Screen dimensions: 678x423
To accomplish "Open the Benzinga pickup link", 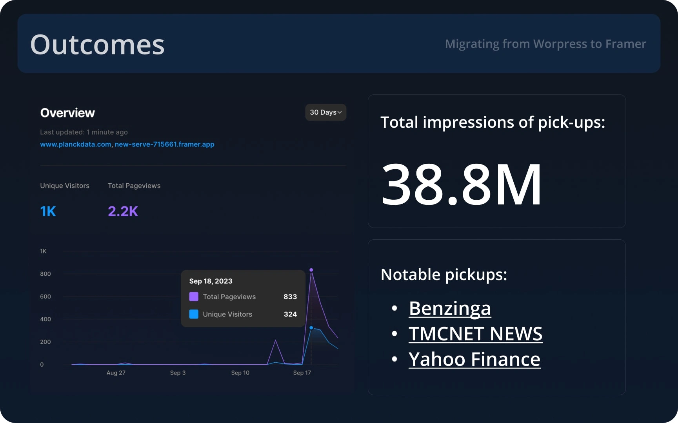I will point(449,308).
